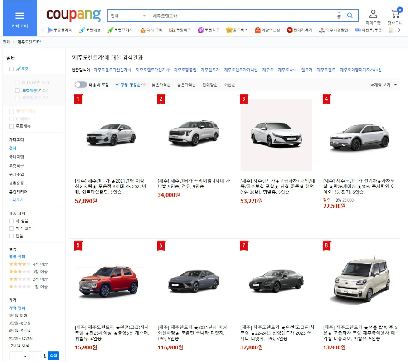
Task: Open the 장바구니 shopping cart icon
Action: (x=395, y=16)
